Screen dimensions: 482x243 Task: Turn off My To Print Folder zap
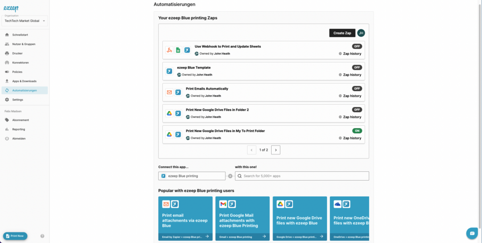(357, 131)
